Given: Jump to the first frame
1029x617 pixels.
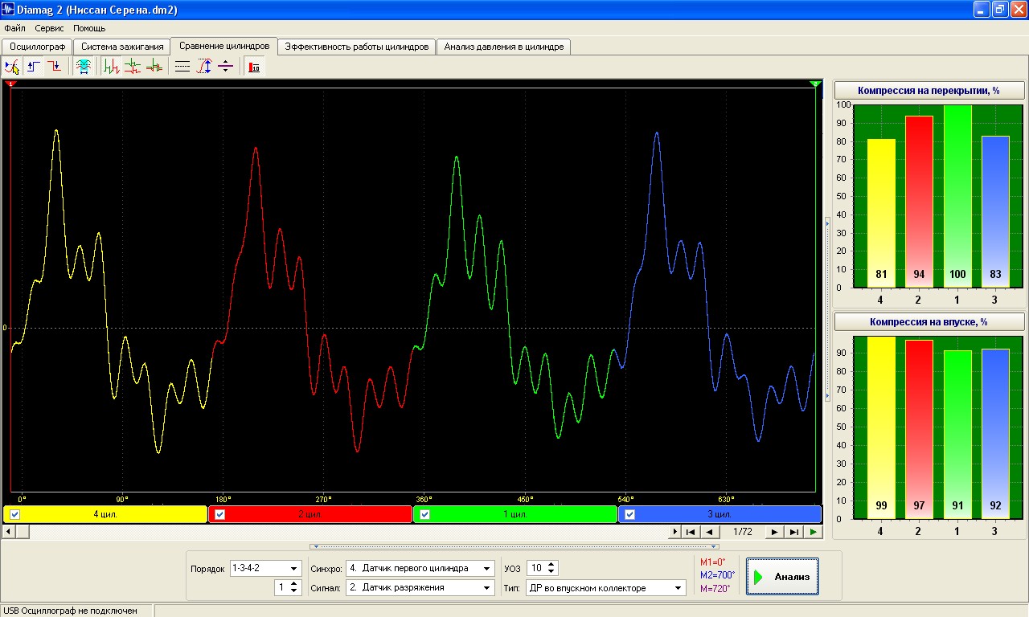Looking at the screenshot, I should coord(691,532).
